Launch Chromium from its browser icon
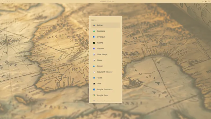This screenshot has width=211, height=119. pos(94,37)
